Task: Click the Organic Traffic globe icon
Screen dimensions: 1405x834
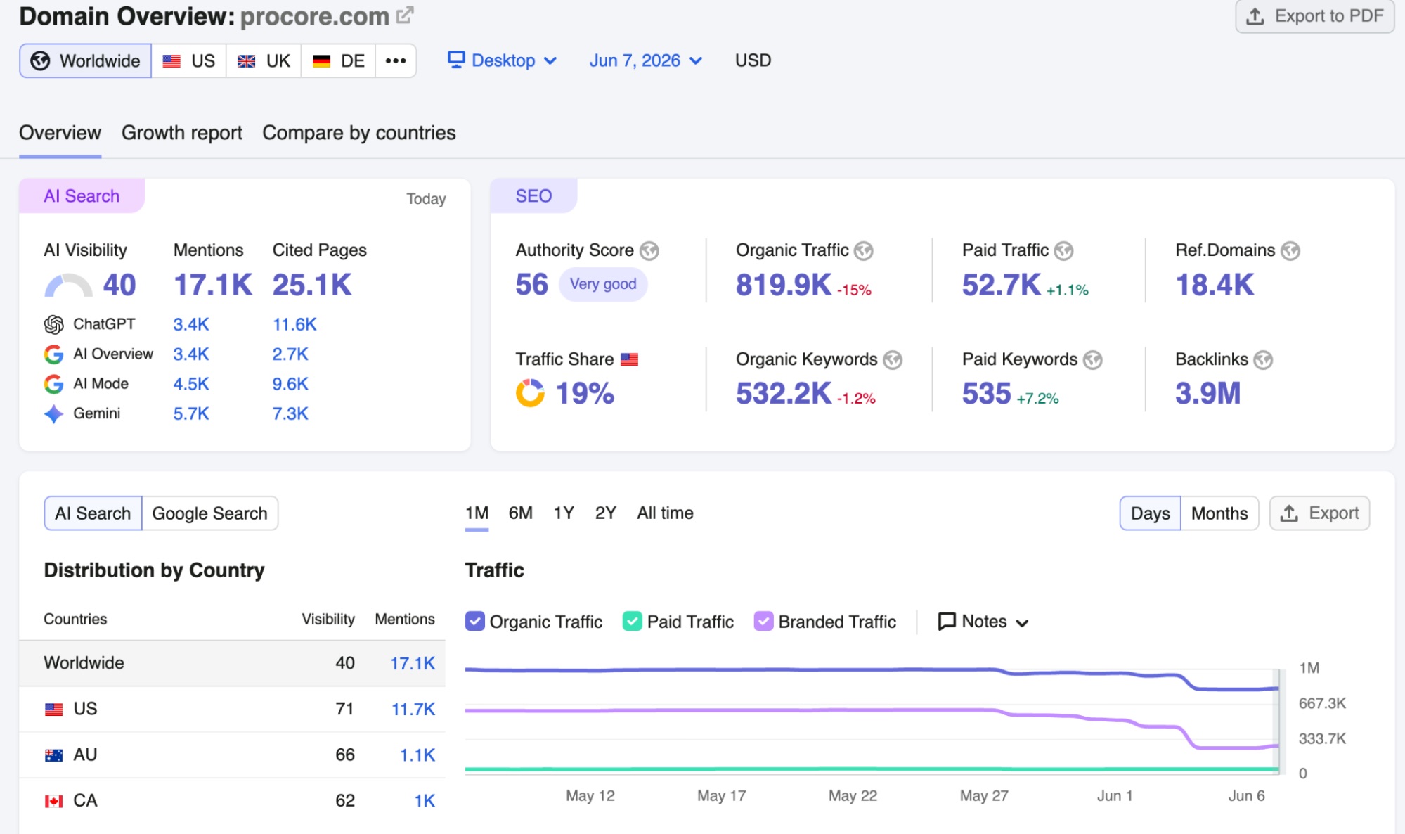Action: (x=864, y=251)
